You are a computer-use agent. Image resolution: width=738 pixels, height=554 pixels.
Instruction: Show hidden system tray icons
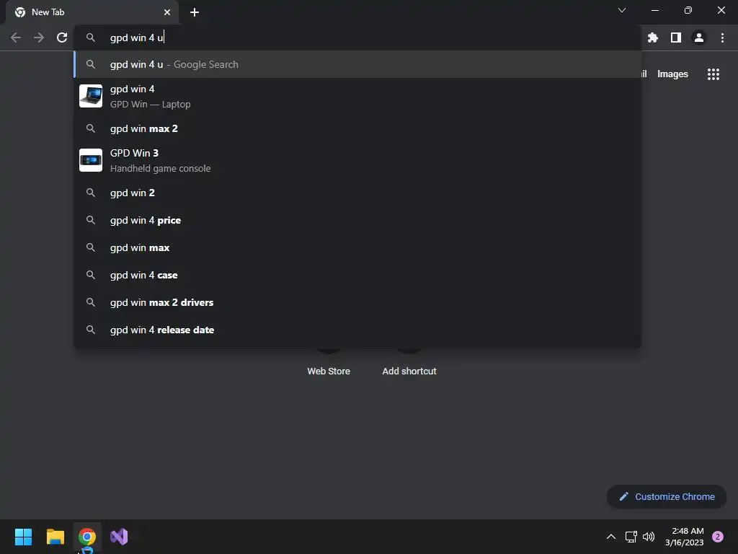pos(611,537)
